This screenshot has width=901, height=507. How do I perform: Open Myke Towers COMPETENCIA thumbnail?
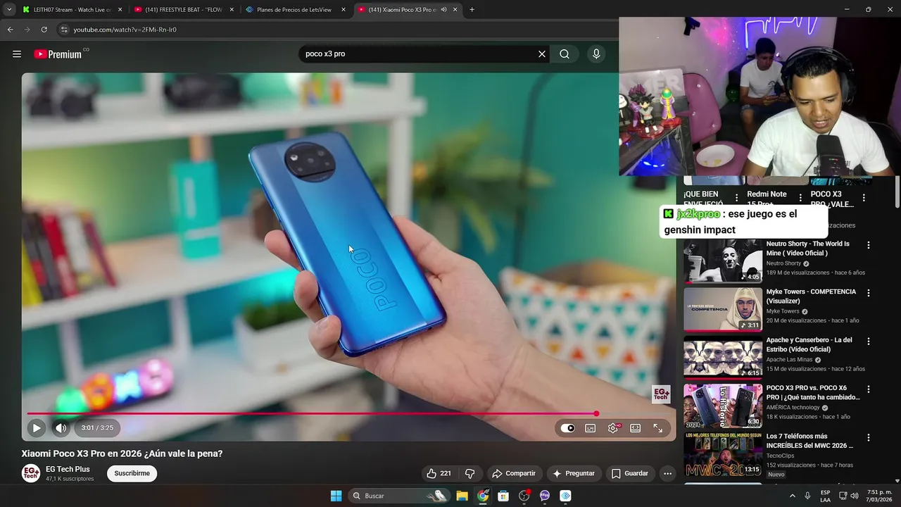click(723, 309)
